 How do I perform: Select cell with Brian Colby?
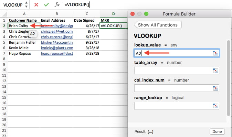(x=24, y=26)
